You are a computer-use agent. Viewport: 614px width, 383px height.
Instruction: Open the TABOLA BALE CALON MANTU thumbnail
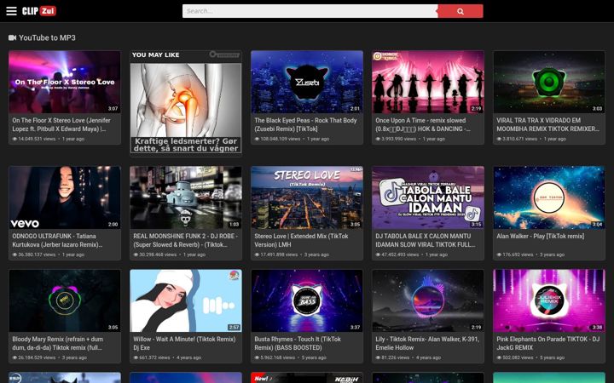click(x=427, y=197)
